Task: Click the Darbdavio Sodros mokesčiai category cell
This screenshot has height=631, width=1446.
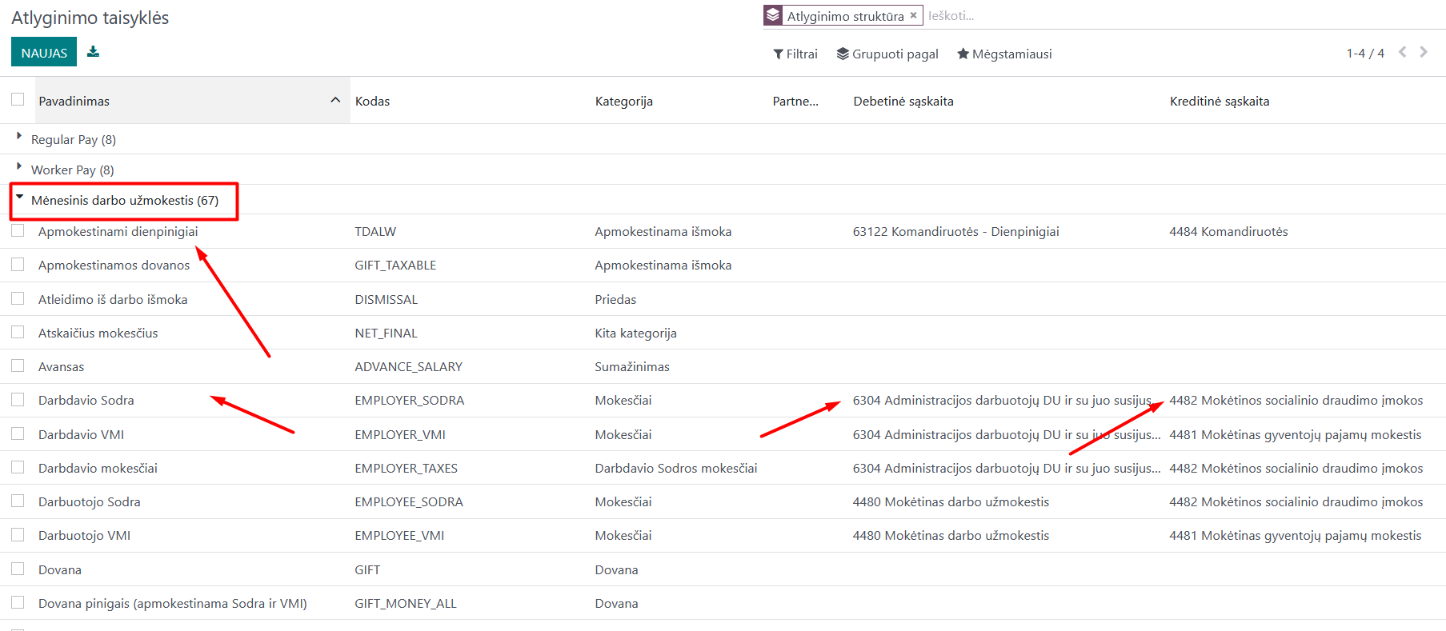Action: tap(675, 468)
